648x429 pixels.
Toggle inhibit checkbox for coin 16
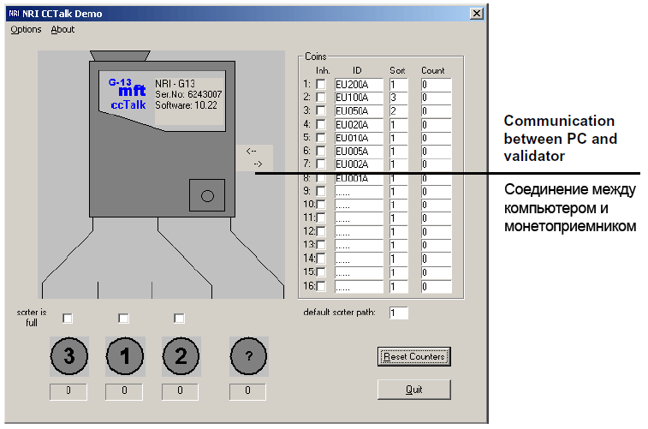coord(321,286)
